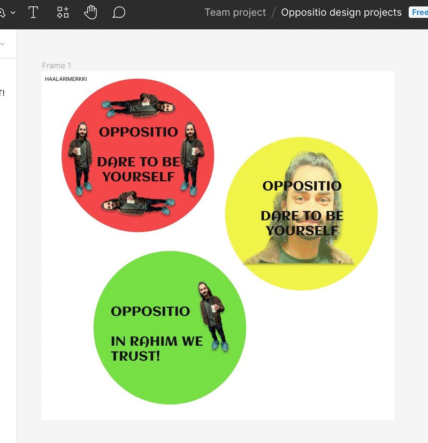Screen dimensions: 428x443
Task: Select the OPPOSITIO text in green circle
Action: (150, 311)
